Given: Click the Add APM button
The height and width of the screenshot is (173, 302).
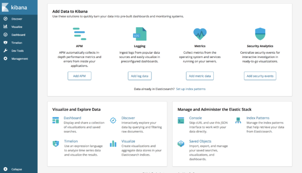Looking at the screenshot, I should (x=79, y=76).
